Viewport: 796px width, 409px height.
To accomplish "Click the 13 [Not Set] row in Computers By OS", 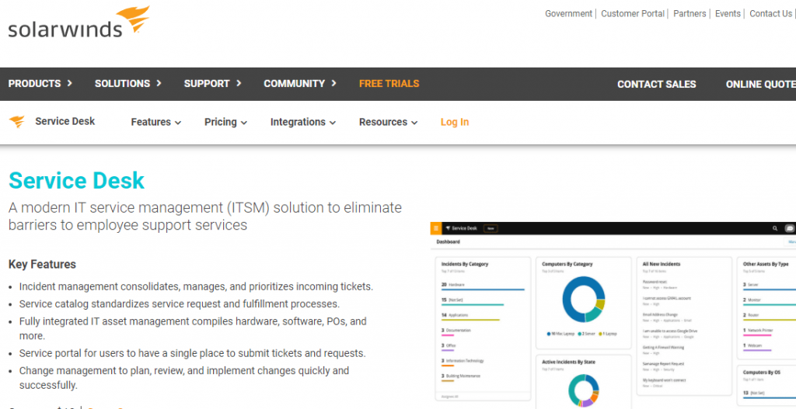I will (769, 394).
